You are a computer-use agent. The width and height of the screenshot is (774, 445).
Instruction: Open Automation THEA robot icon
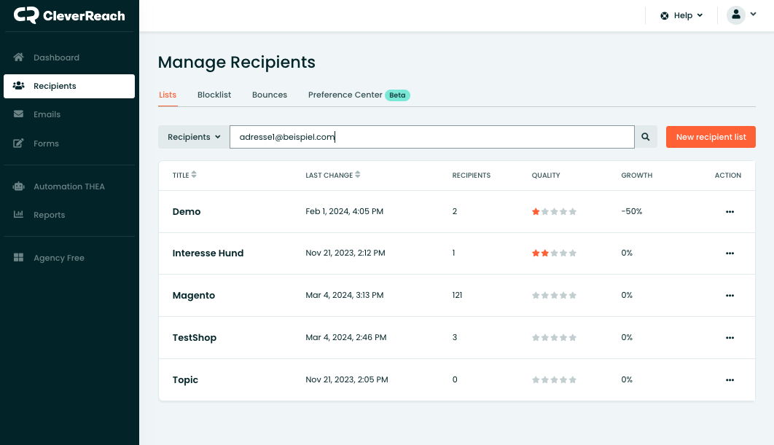[19, 186]
